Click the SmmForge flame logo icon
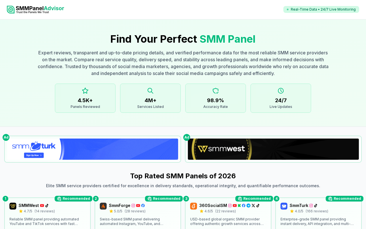The height and width of the screenshot is (229, 366). coord(103,206)
